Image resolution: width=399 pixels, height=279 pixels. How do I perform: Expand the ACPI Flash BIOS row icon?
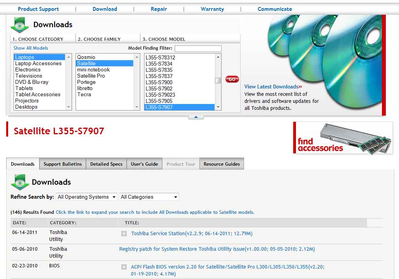(124, 267)
